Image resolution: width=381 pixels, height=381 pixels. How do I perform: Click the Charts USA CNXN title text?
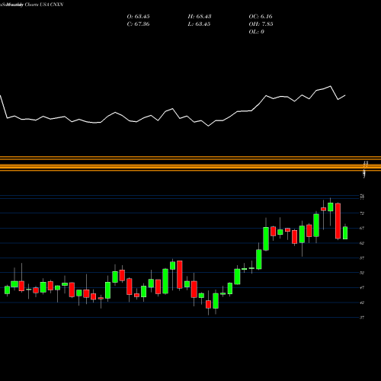[44, 5]
